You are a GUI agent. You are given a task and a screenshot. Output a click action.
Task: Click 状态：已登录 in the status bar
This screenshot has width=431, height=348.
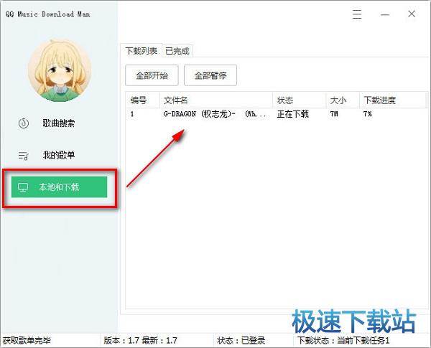pyautogui.click(x=241, y=341)
